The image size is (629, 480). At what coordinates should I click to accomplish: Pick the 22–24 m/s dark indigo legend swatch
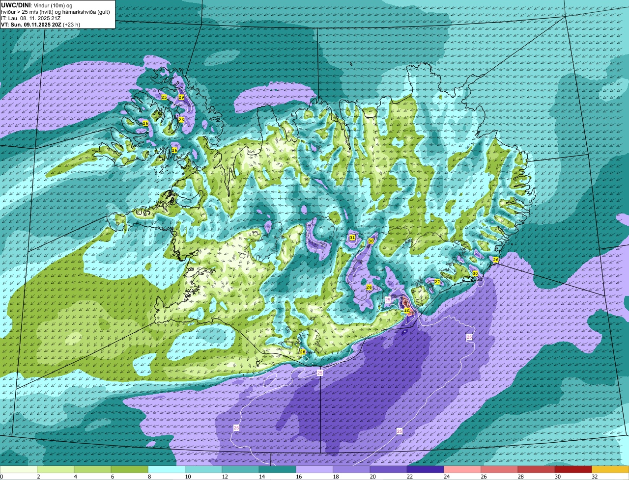click(426, 470)
